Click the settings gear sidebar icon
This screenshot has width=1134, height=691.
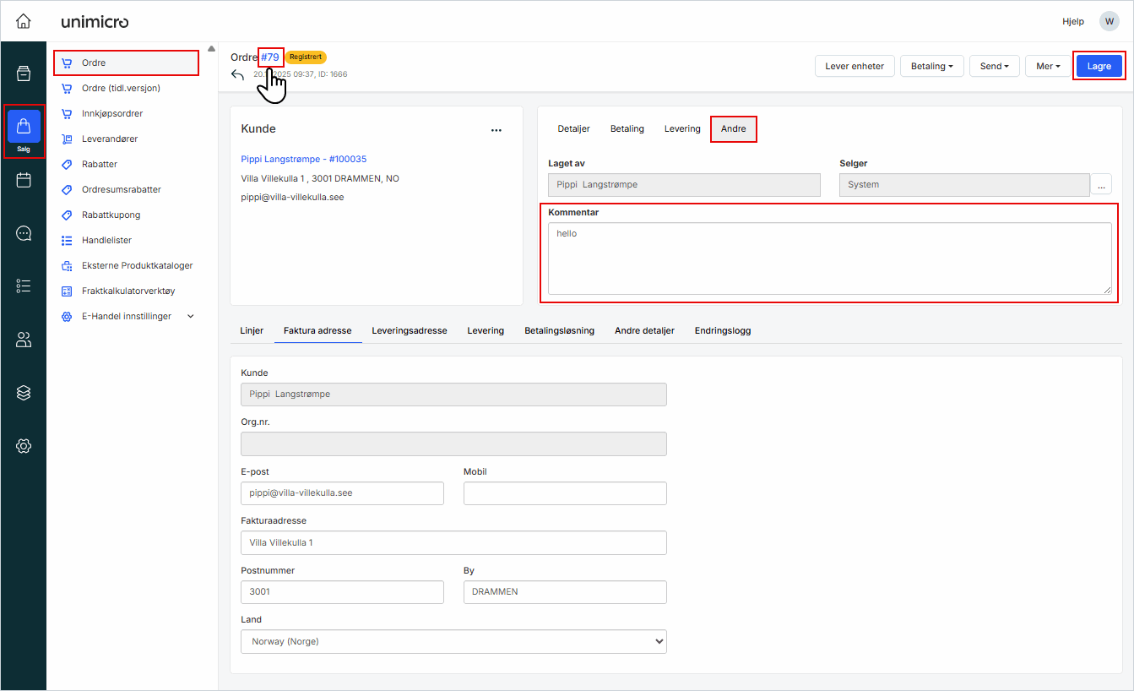click(x=24, y=446)
